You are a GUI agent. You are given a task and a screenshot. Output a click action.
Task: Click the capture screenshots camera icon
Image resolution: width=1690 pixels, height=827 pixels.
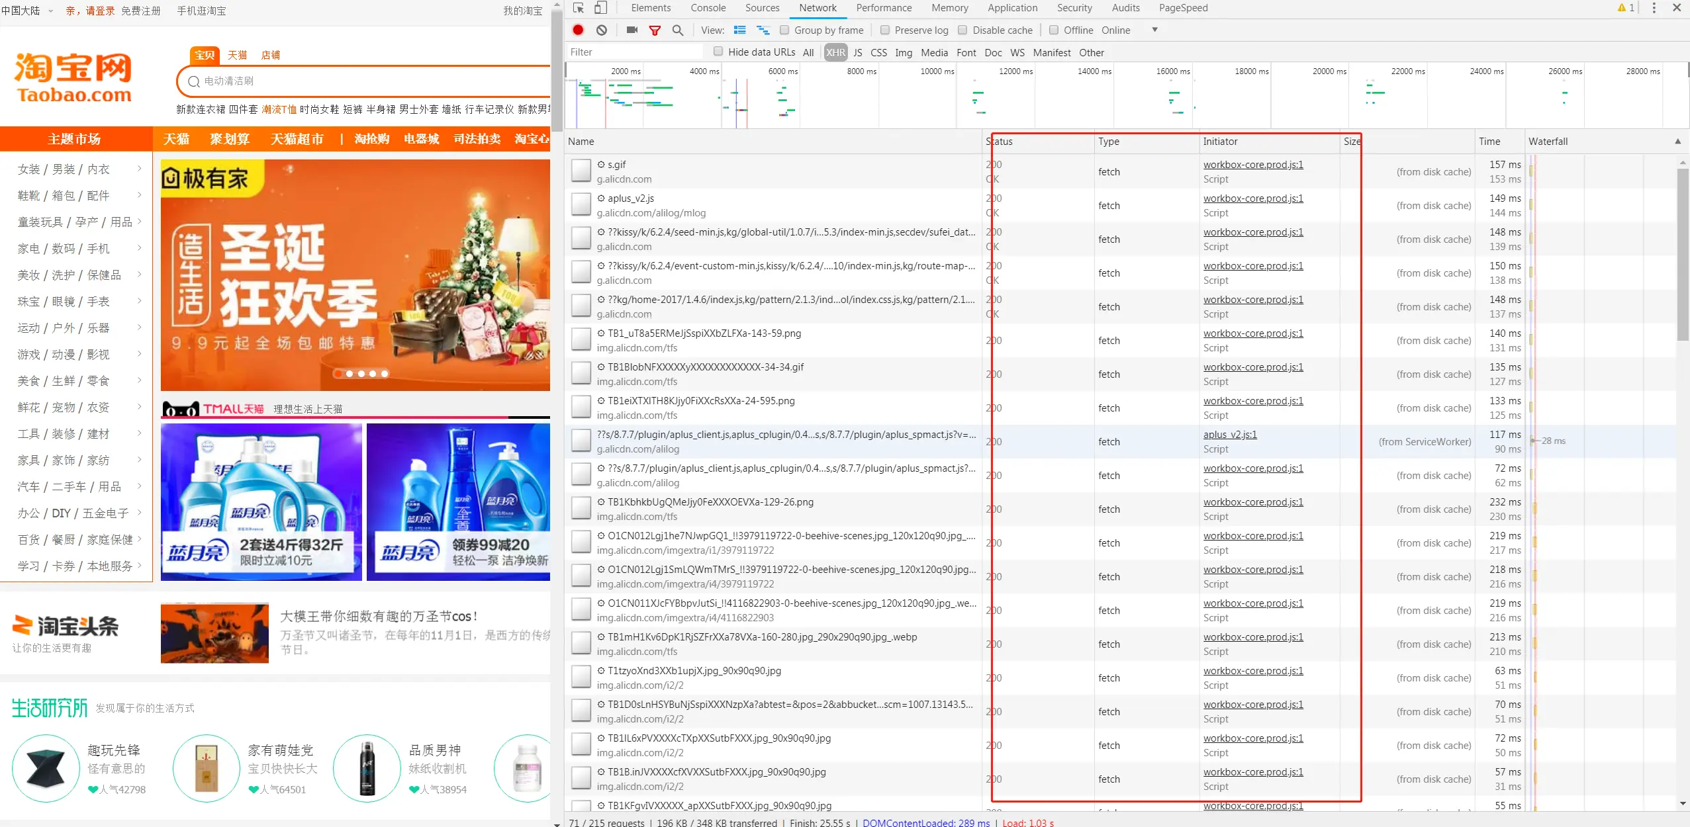pos(632,30)
